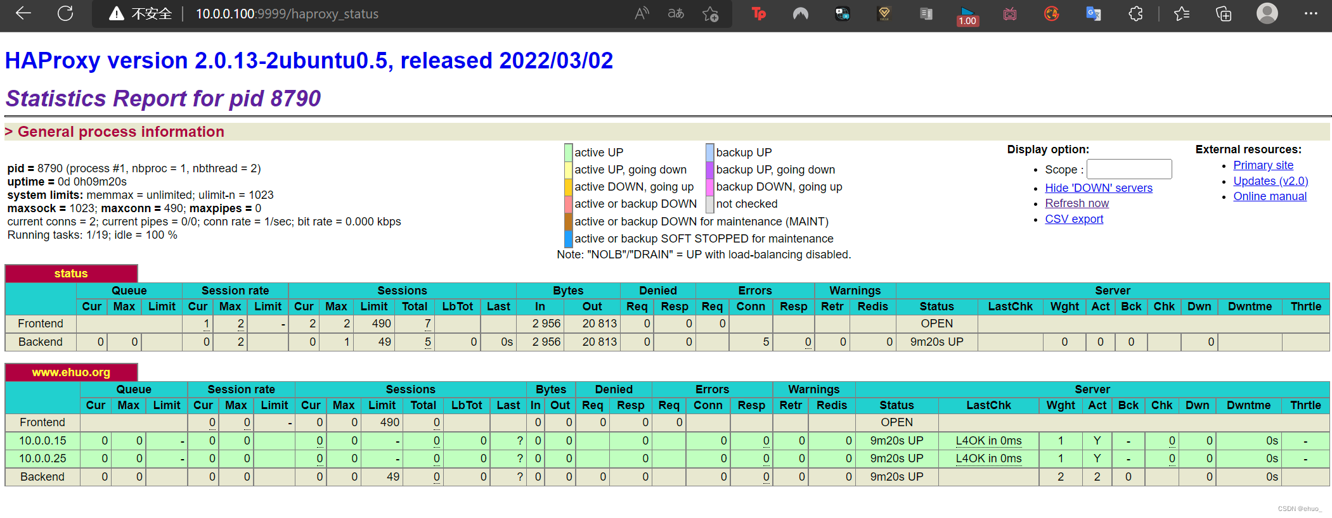Click into the Scope text box
1332x518 pixels.
point(1129,169)
